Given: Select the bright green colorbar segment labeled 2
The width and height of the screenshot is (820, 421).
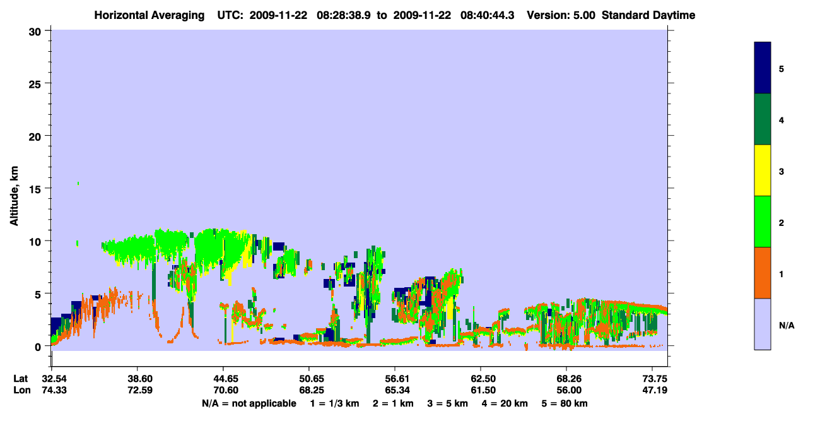Looking at the screenshot, I should coord(763,222).
